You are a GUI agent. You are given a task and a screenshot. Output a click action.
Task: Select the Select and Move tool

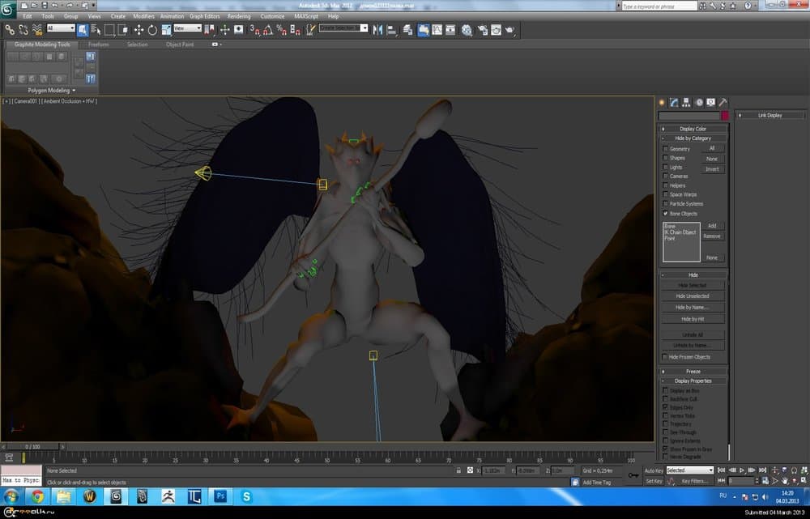pos(139,29)
